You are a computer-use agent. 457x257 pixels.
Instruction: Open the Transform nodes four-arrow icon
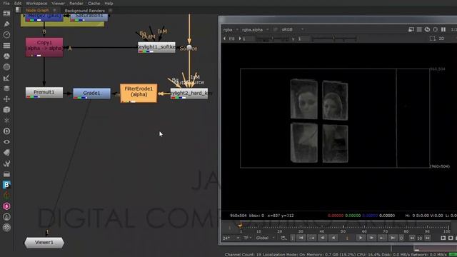pyautogui.click(x=6, y=99)
